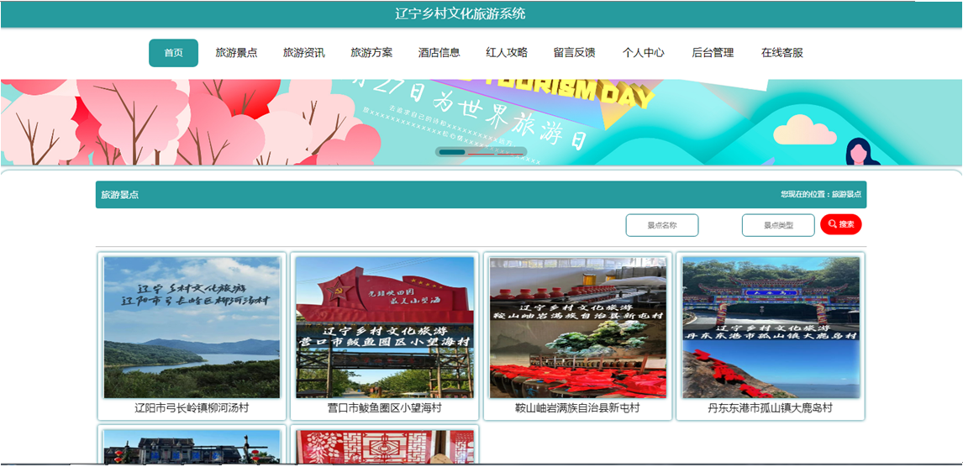Open the 旅游方案 navigation item
Image resolution: width=963 pixels, height=467 pixels.
[371, 53]
